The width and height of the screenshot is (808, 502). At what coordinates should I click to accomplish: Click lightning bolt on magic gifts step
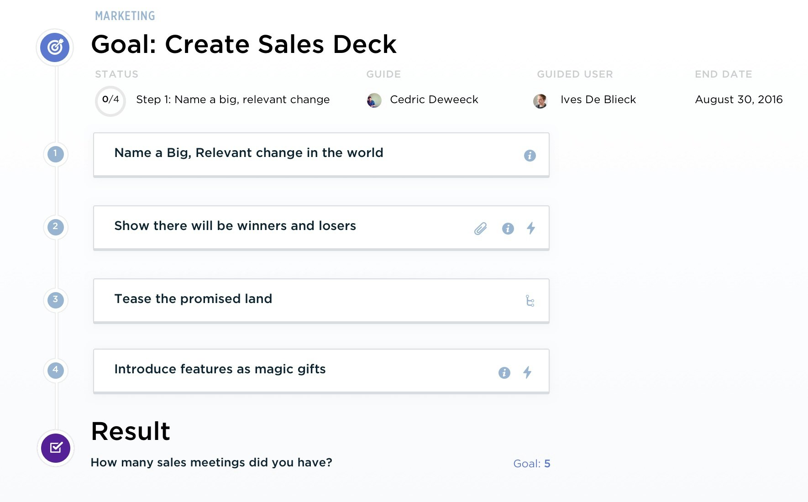point(527,372)
